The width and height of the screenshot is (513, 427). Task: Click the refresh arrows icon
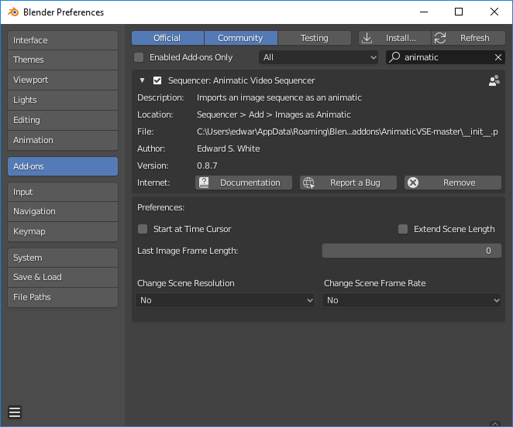click(x=440, y=38)
